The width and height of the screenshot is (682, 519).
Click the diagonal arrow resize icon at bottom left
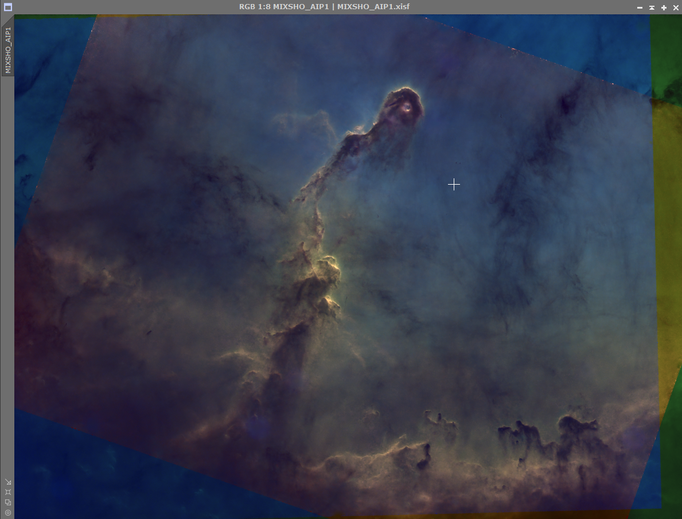pos(8,482)
